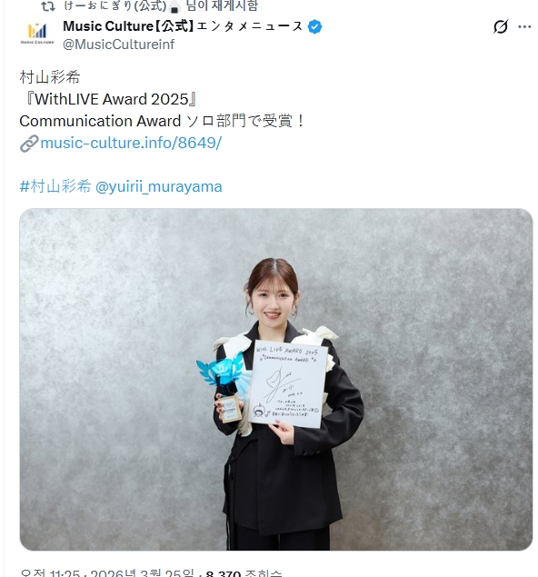Open the けーおにぎり(公式) reposter name
Viewport: 538px width, 577px height.
tap(115, 5)
